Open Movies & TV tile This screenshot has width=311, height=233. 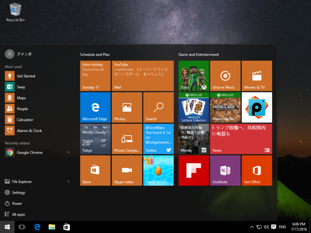(x=257, y=76)
